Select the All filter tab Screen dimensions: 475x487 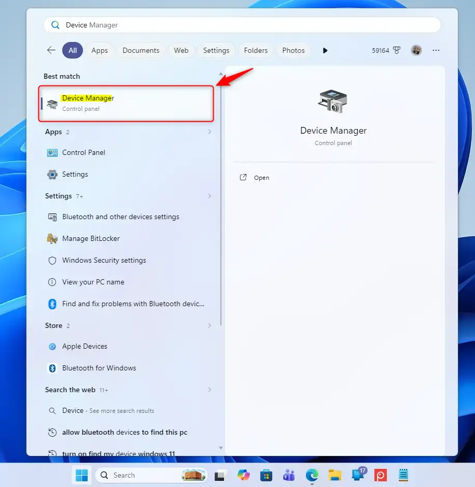(73, 50)
